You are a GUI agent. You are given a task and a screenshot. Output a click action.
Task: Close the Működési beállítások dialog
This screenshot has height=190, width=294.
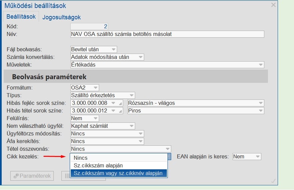click(x=273, y=5)
